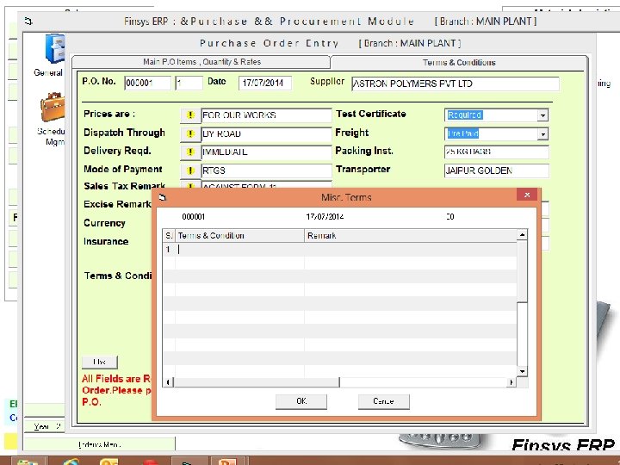
Task: Click lookup button beside Dispatch Through field
Action: [x=190, y=133]
